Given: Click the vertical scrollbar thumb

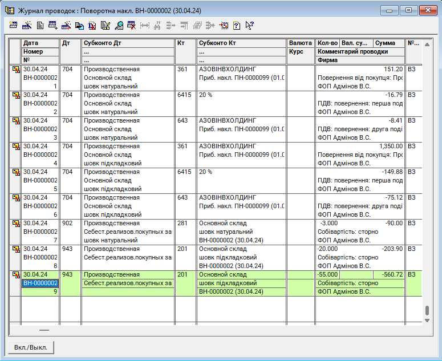Looking at the screenshot, I should (x=427, y=311).
